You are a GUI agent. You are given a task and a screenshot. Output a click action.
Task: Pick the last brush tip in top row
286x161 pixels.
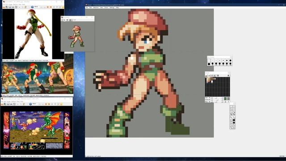click(231, 60)
